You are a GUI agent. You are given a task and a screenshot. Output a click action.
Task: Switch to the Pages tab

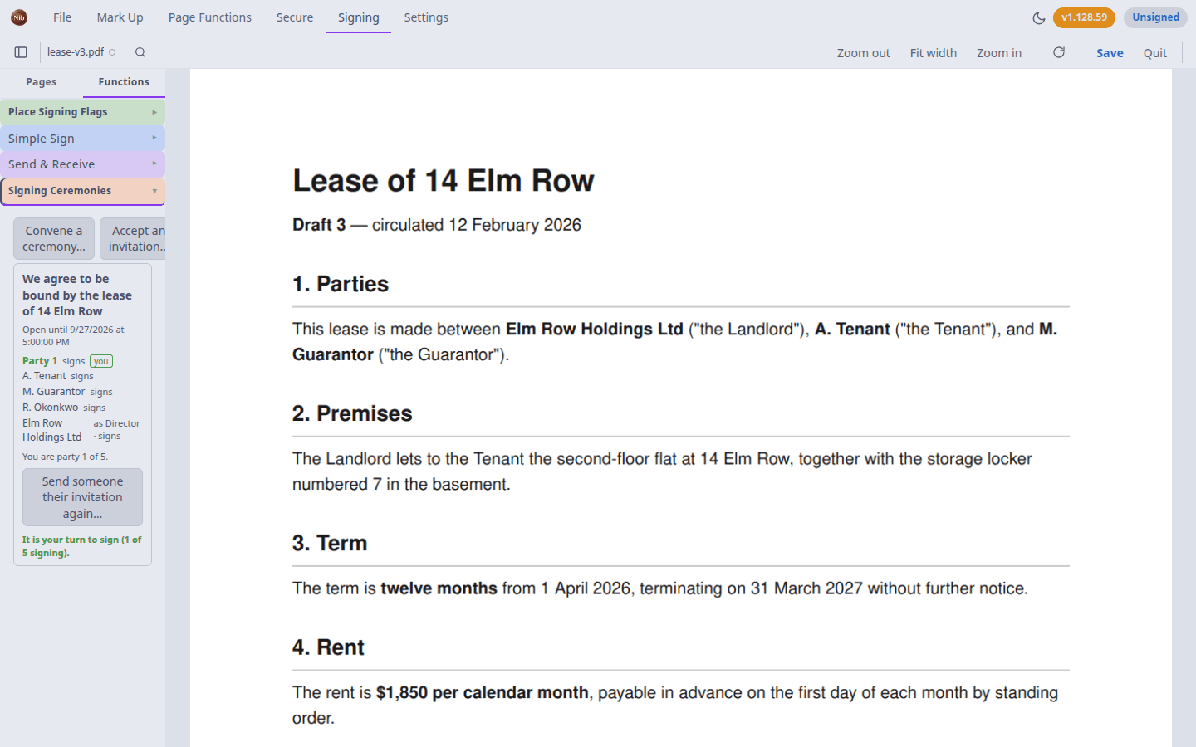[42, 82]
